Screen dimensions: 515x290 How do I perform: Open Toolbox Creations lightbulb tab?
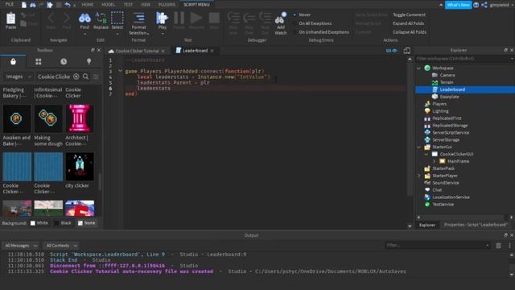(x=89, y=61)
